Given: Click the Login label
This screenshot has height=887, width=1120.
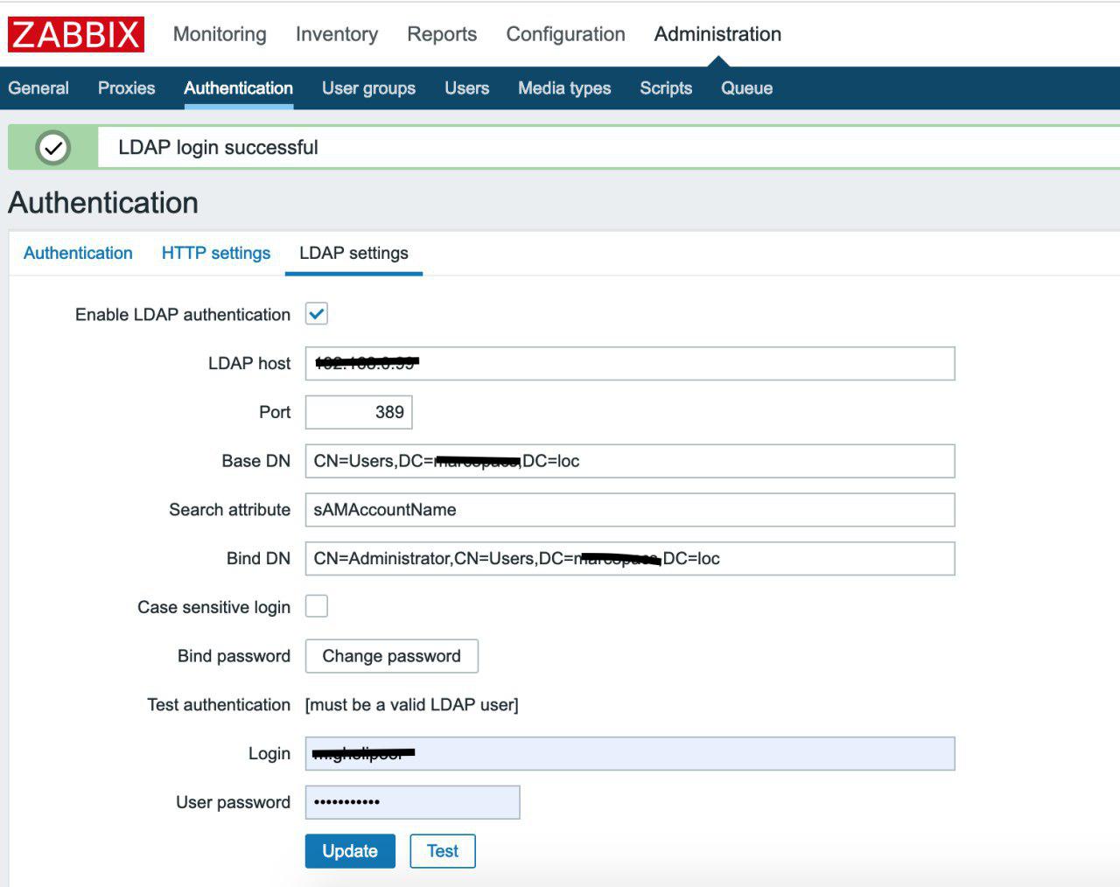Looking at the screenshot, I should pyautogui.click(x=269, y=754).
